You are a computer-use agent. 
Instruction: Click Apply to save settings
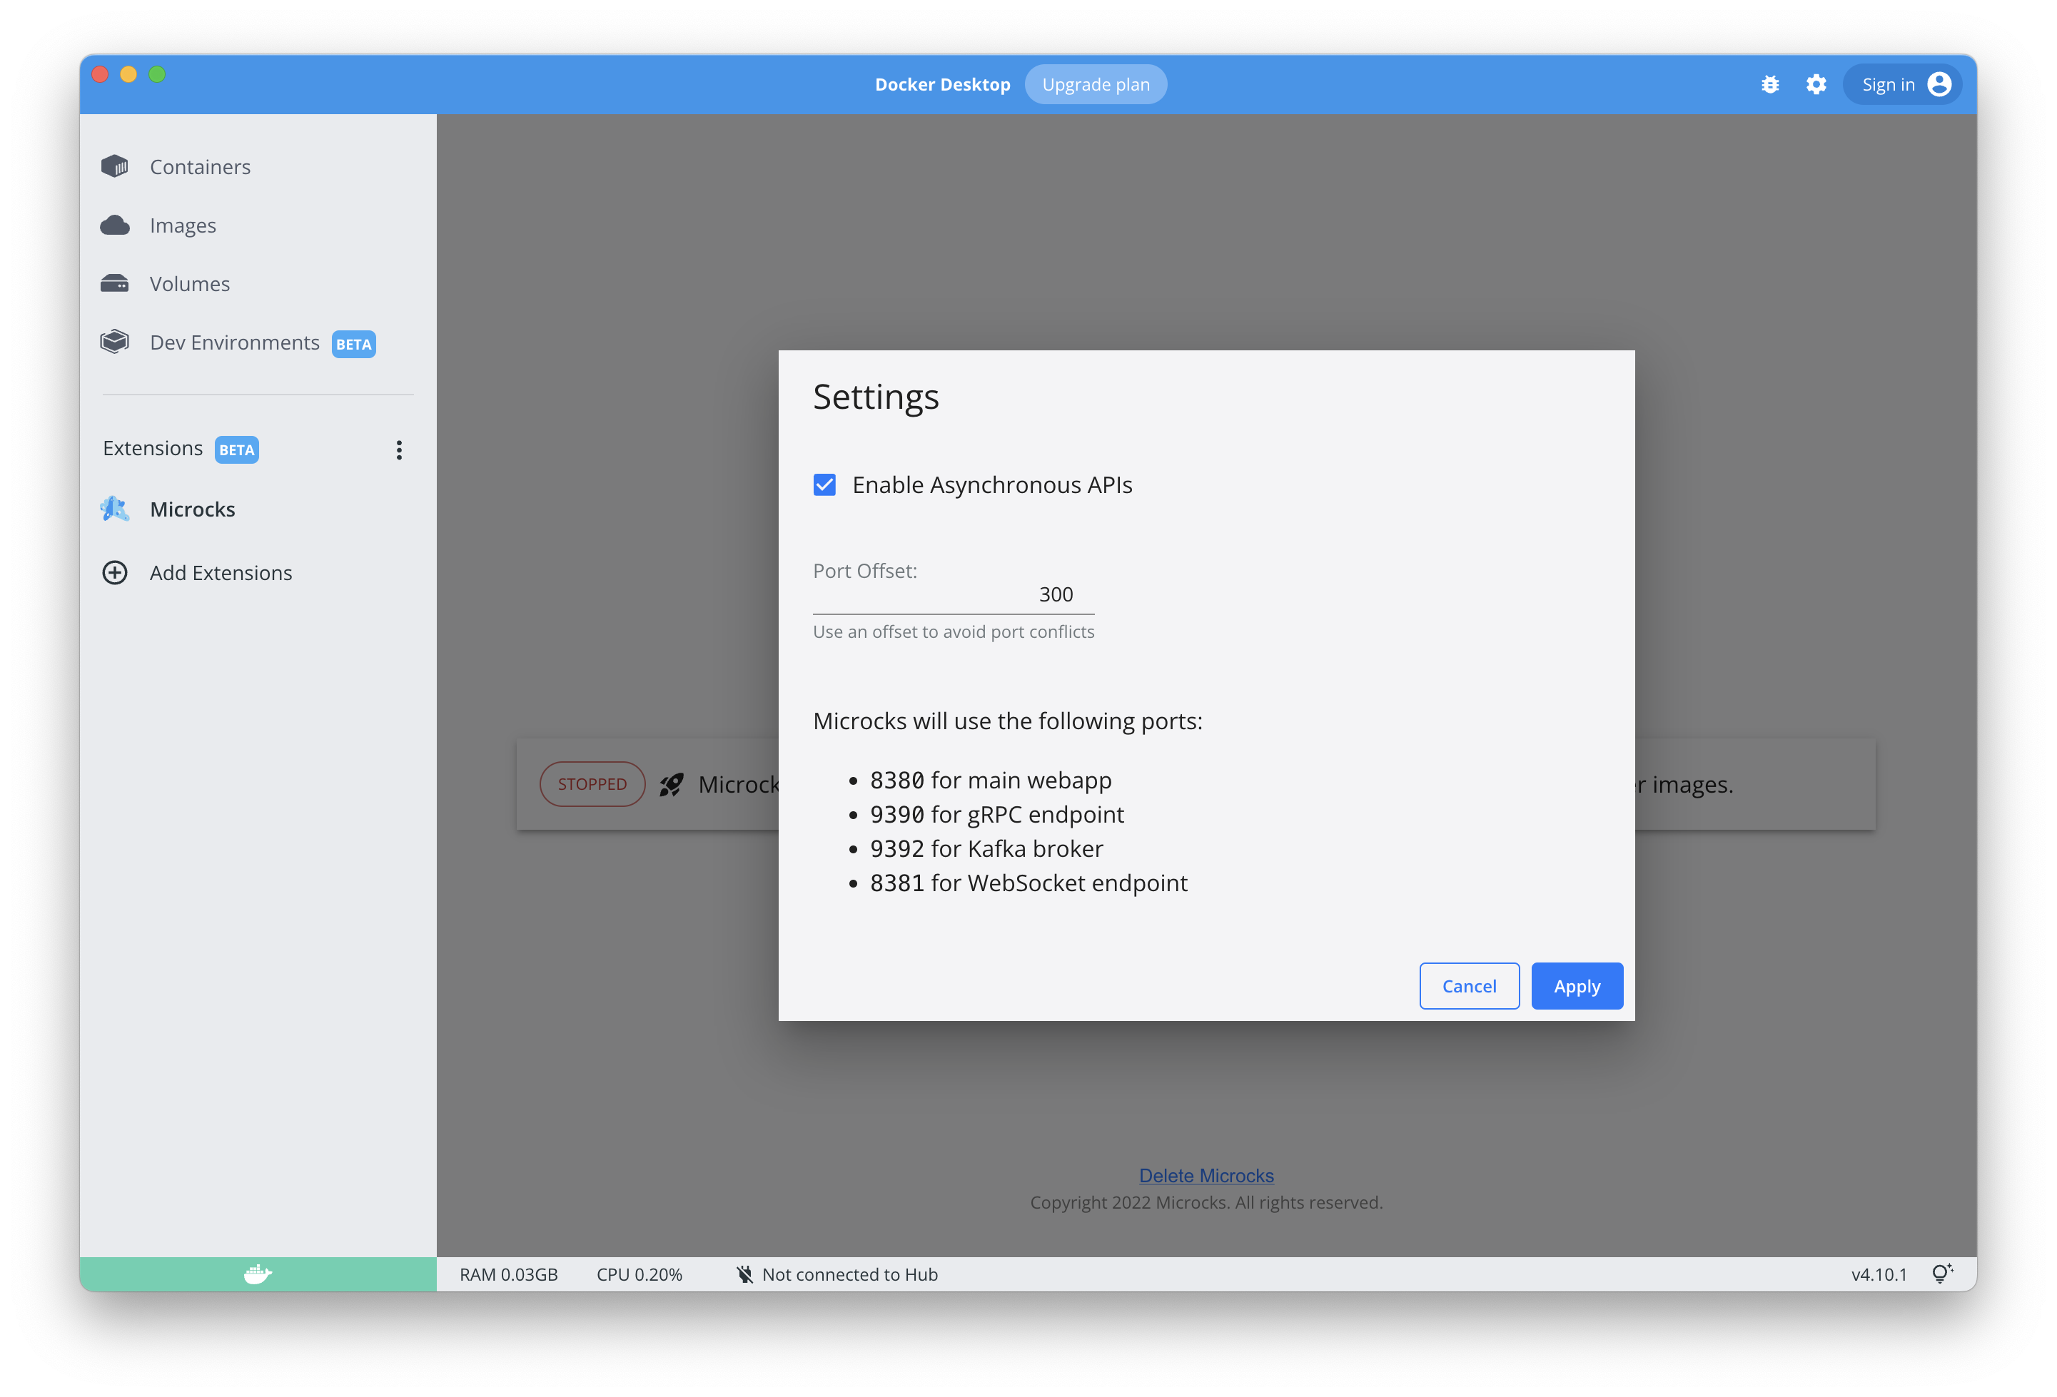pos(1575,985)
